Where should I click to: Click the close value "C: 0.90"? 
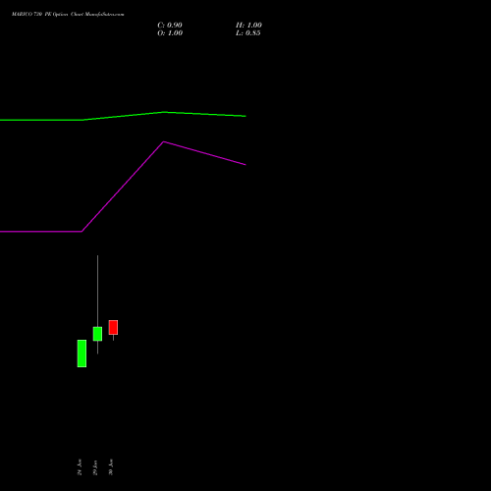click(x=170, y=26)
